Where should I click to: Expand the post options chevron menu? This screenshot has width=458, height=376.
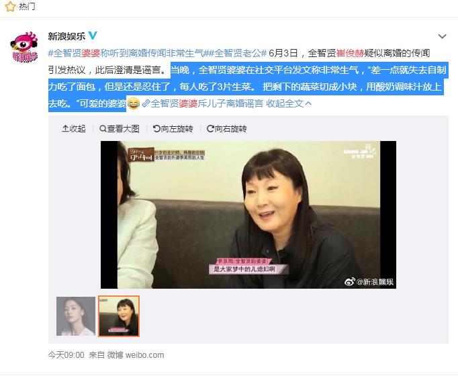(442, 36)
